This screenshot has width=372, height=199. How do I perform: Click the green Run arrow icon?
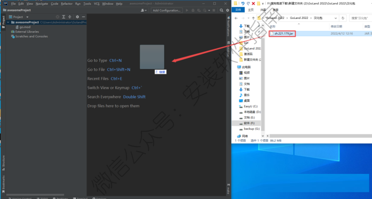click(187, 10)
